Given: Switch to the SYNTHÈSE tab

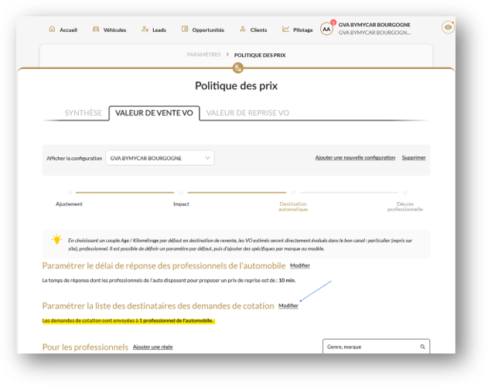Looking at the screenshot, I should point(83,113).
